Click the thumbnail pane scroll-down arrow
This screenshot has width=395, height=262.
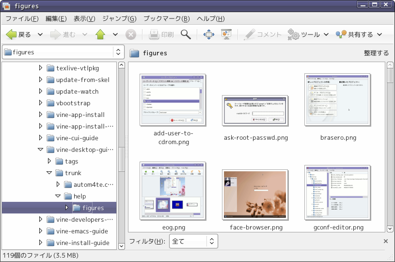click(390, 229)
